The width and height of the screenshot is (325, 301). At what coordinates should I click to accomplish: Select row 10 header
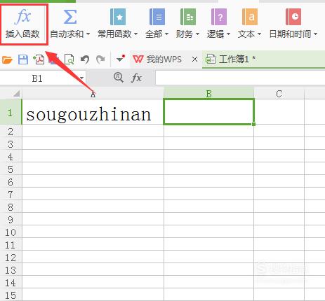(11, 232)
